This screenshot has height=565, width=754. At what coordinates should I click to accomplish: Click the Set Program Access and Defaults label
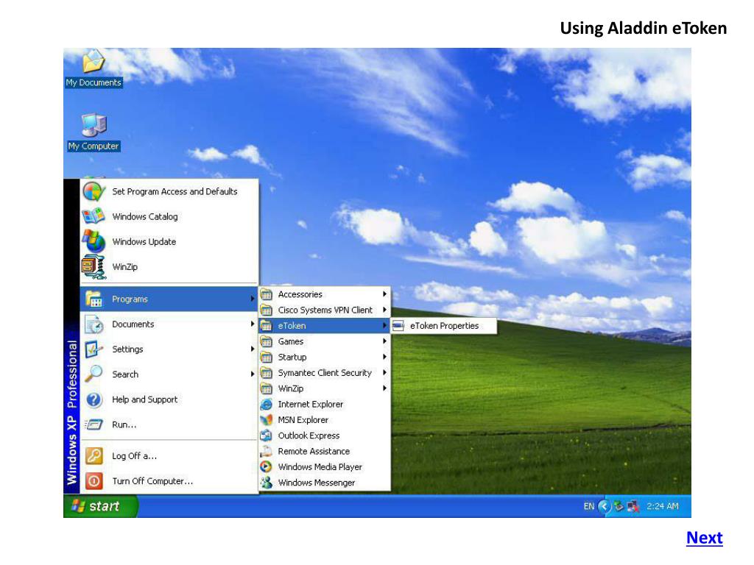(175, 192)
